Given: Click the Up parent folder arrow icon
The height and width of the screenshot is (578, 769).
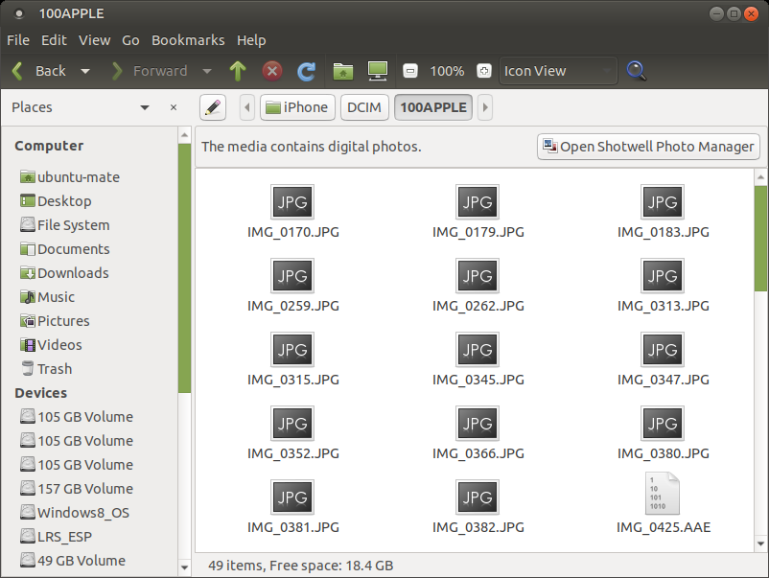Looking at the screenshot, I should pos(238,71).
